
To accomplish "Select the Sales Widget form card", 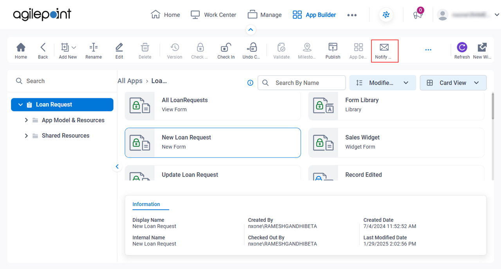I will (396, 143).
